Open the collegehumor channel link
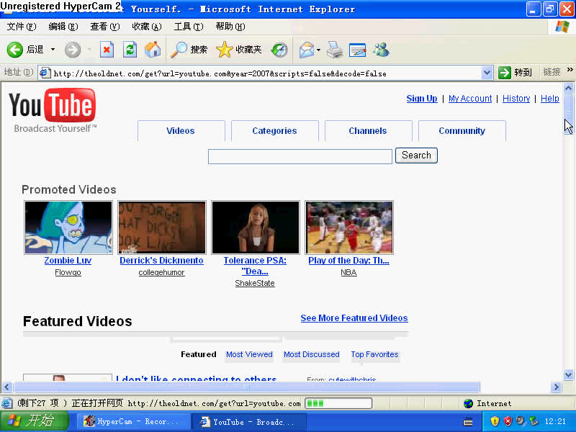Viewport: 576px width, 432px height. 161,273
